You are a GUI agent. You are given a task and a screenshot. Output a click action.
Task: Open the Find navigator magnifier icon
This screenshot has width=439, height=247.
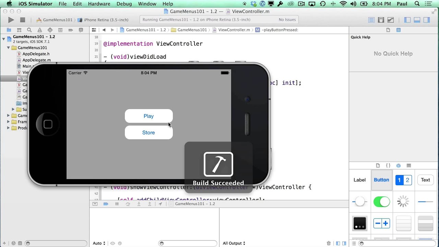click(x=29, y=30)
